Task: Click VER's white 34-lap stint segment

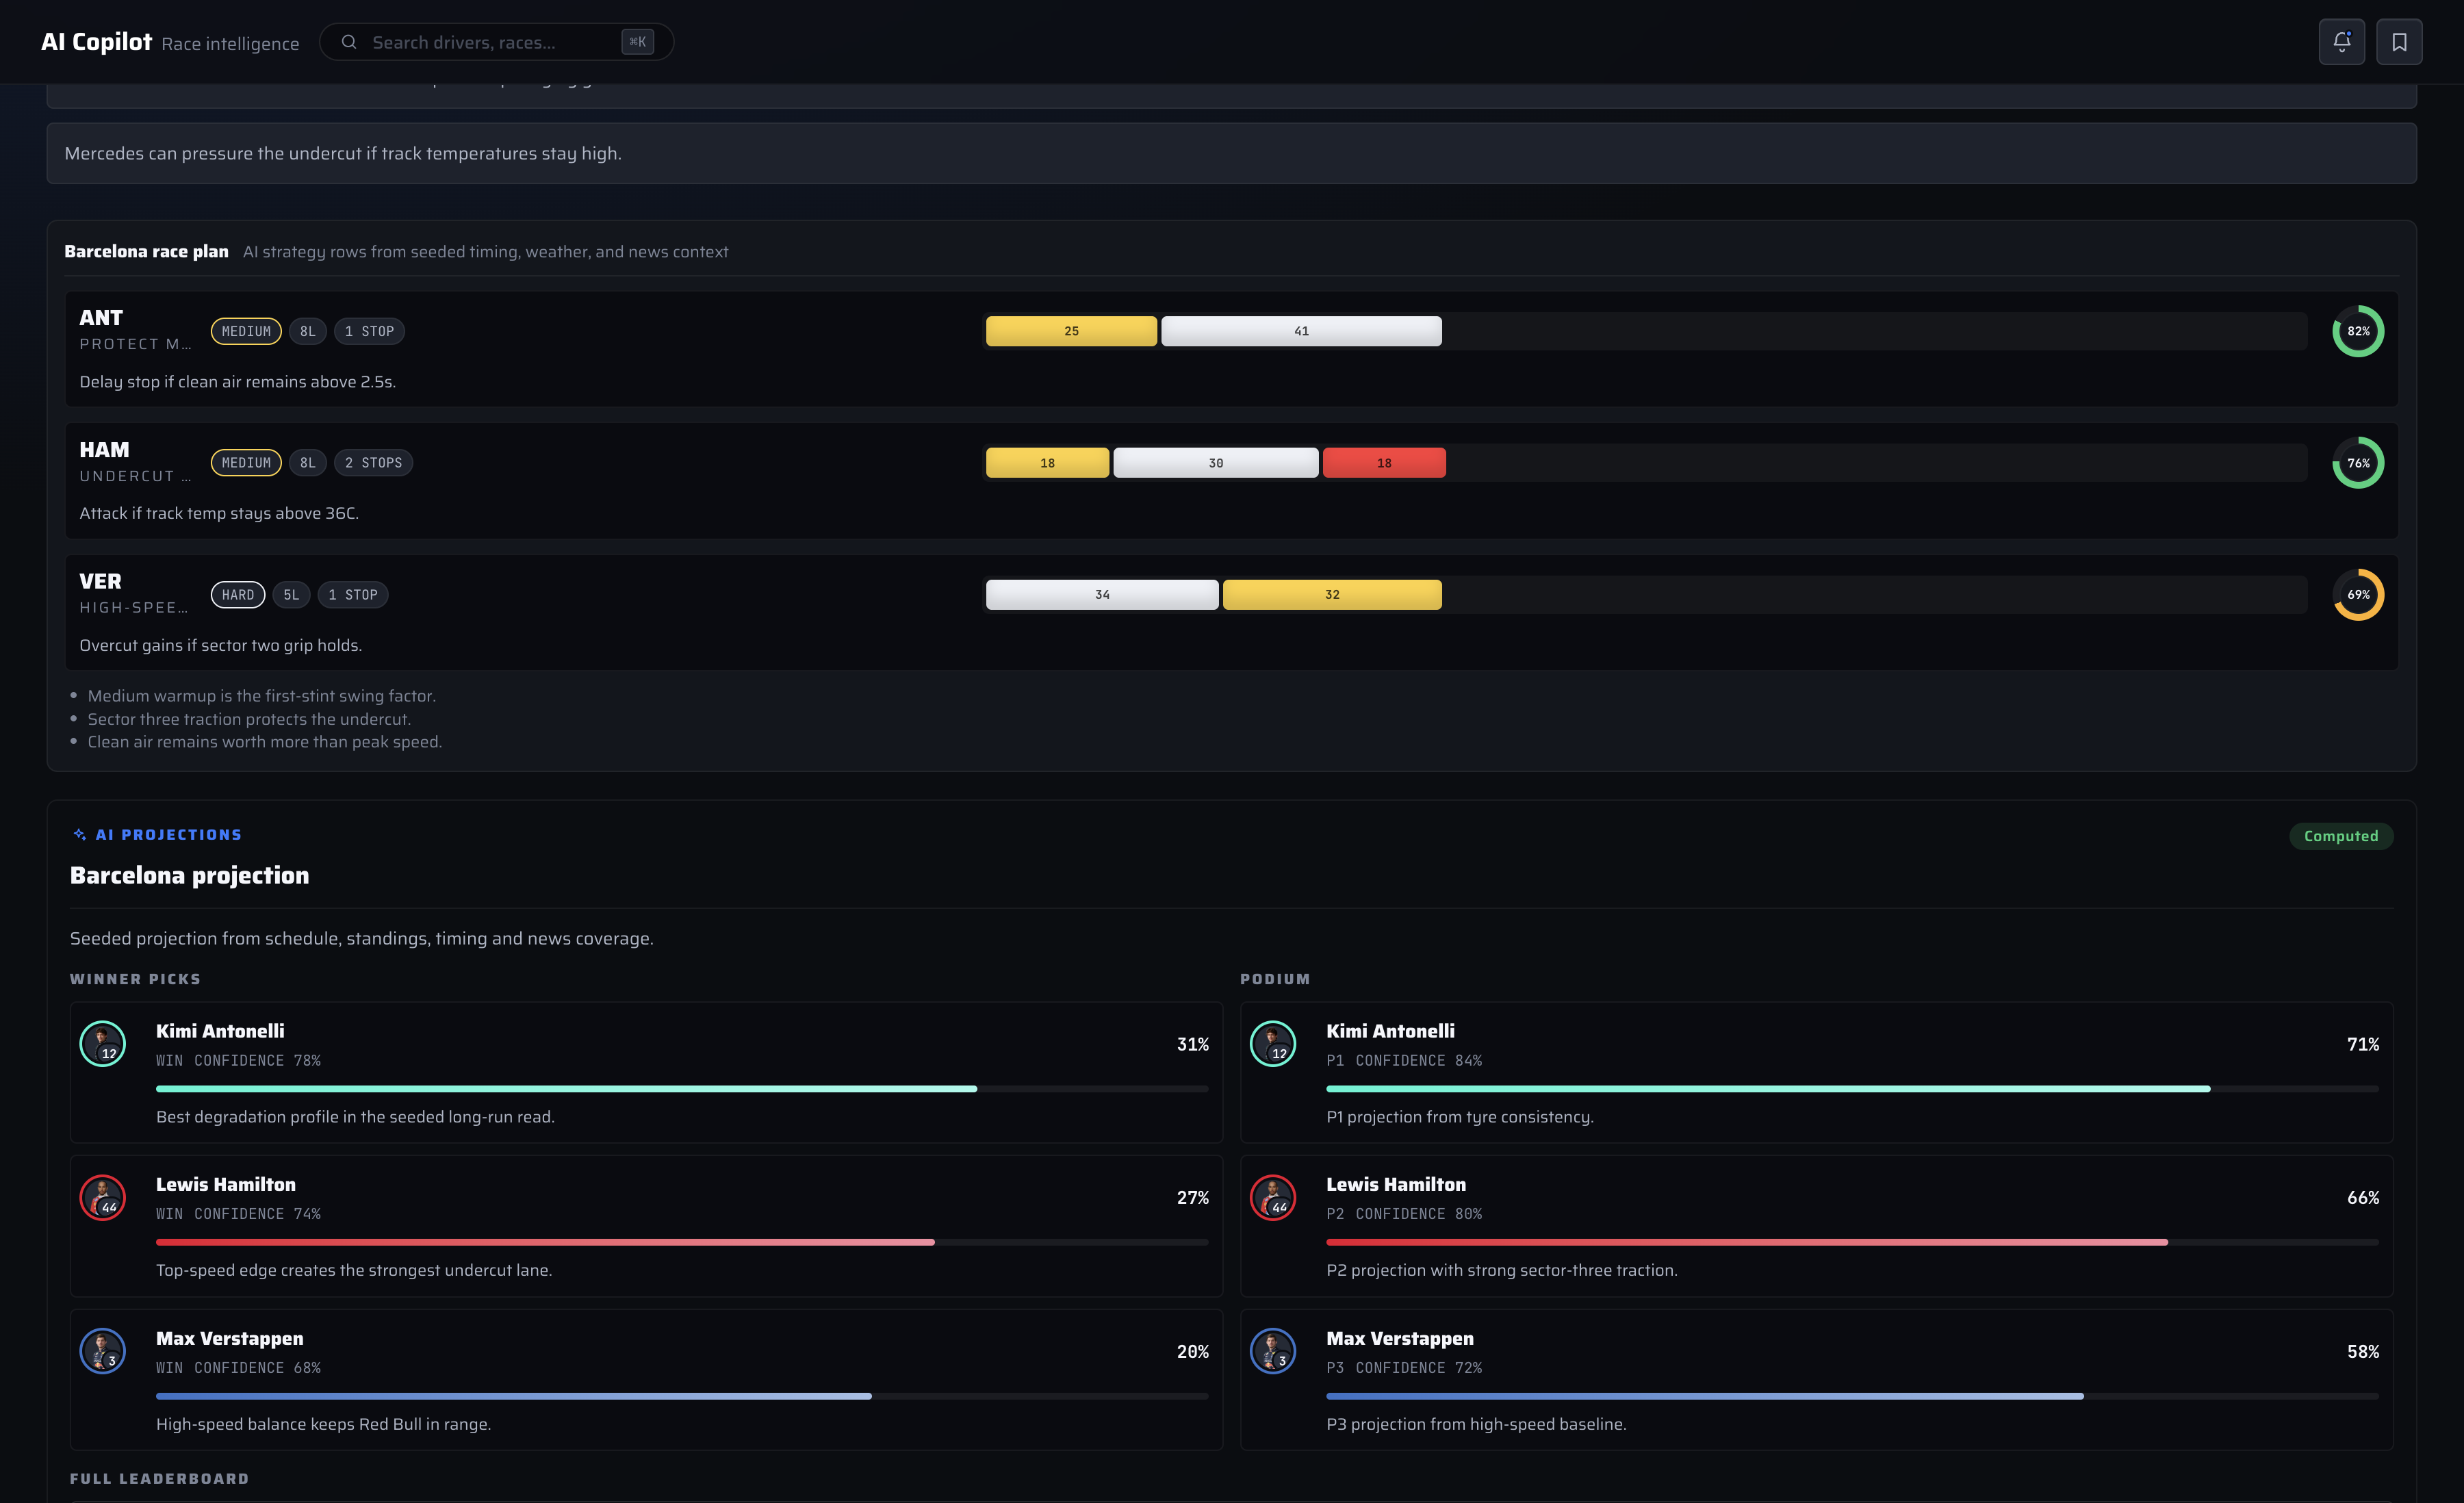Action: [x=1102, y=595]
